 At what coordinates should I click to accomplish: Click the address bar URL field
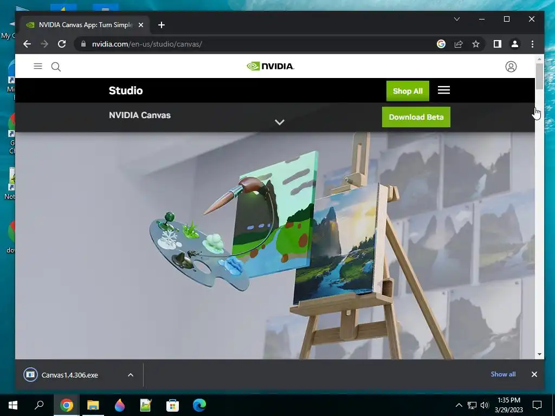click(261, 44)
